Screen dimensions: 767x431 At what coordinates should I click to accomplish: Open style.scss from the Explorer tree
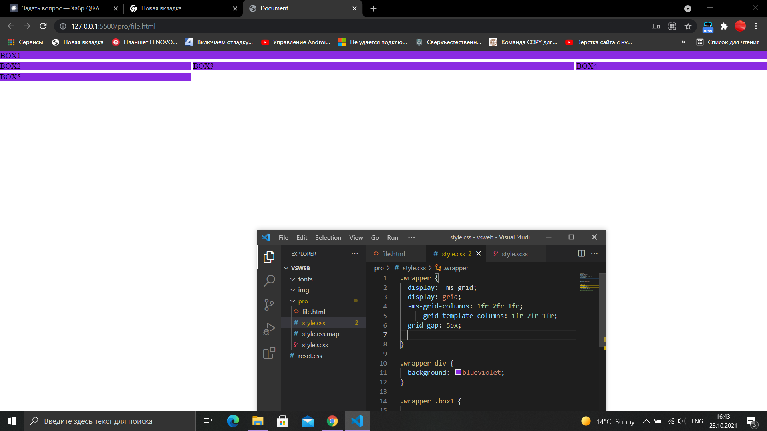coord(324,345)
